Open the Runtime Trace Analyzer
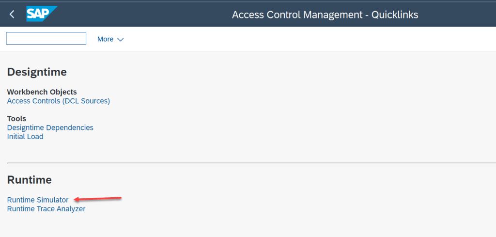Screen dimensions: 496x237 pos(46,209)
